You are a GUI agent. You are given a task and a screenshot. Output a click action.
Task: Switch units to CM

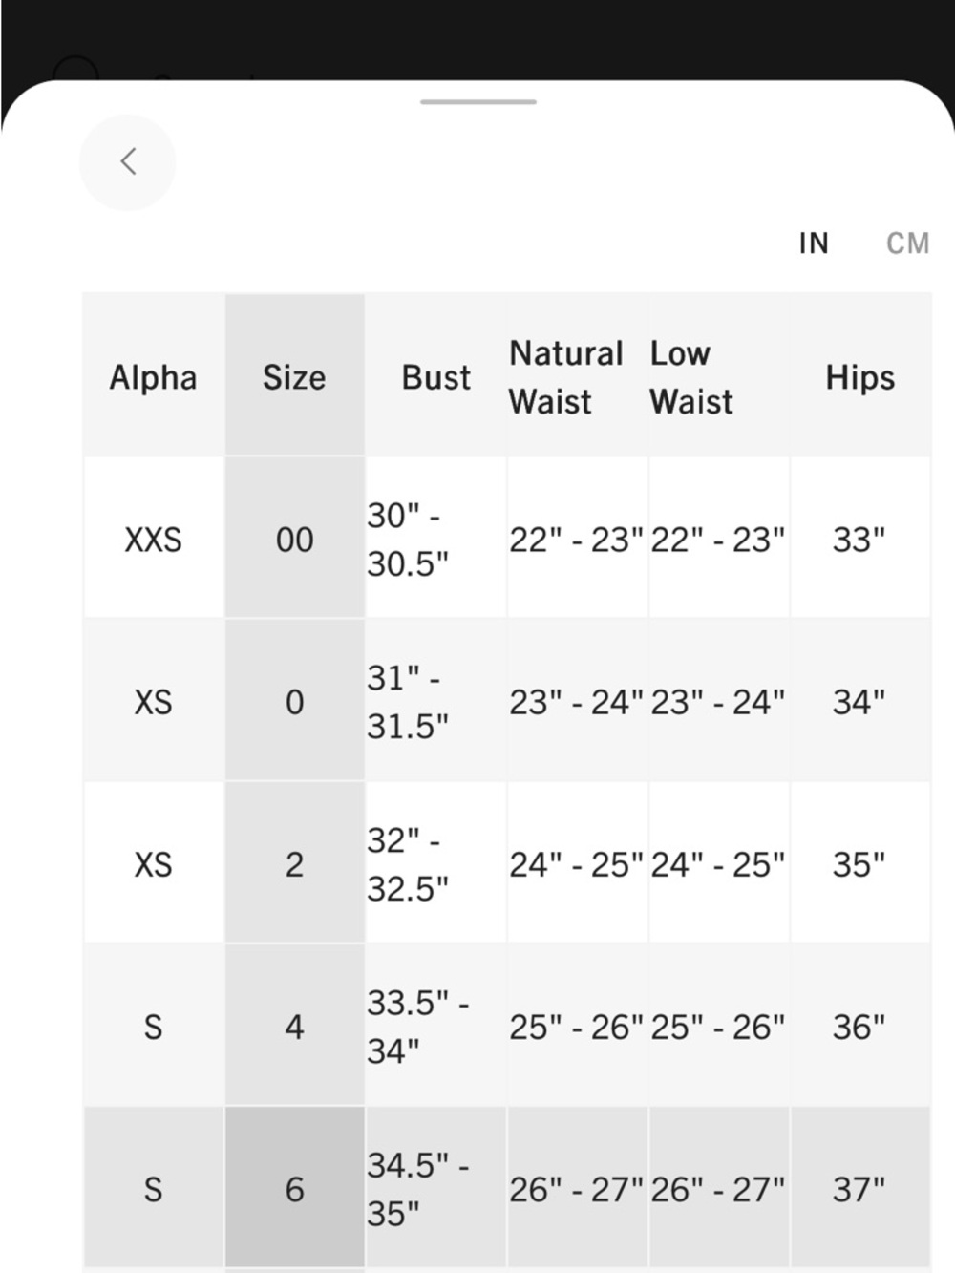coord(907,244)
